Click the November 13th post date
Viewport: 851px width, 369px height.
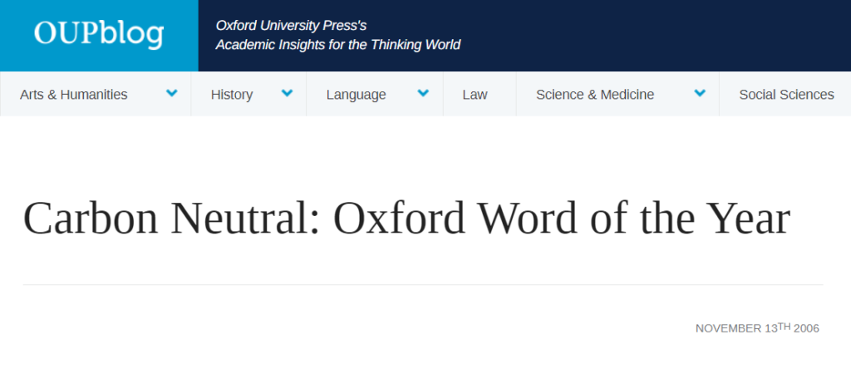coord(741,328)
